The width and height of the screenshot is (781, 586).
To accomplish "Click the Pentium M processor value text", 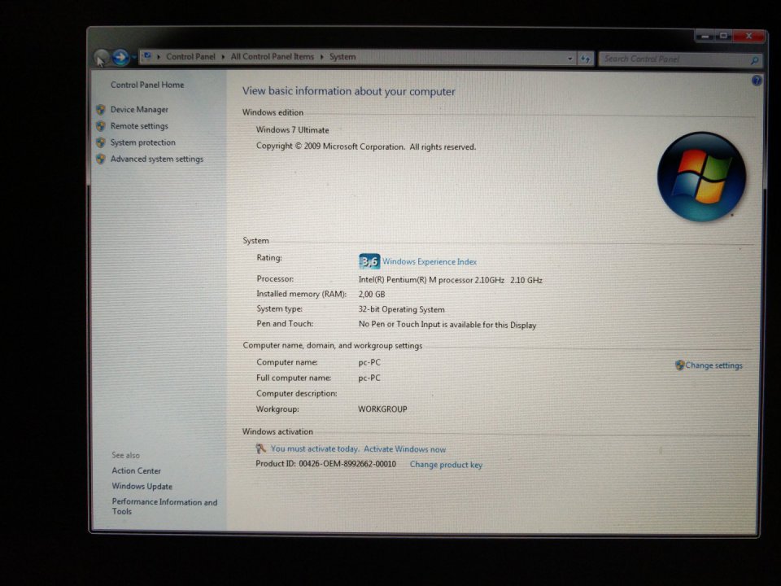I will pyautogui.click(x=450, y=280).
